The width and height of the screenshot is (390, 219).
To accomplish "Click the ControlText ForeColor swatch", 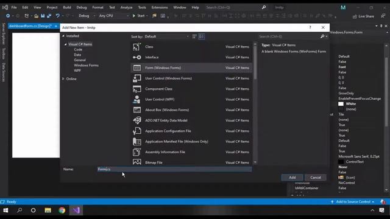I will (x=341, y=162).
